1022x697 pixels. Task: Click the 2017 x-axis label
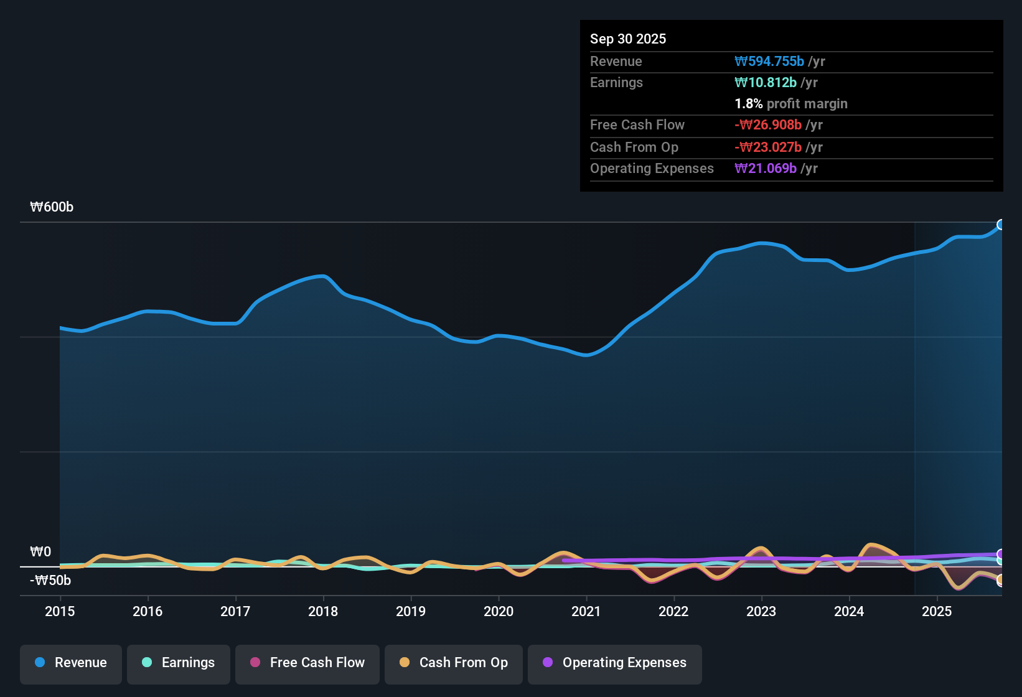click(x=235, y=612)
